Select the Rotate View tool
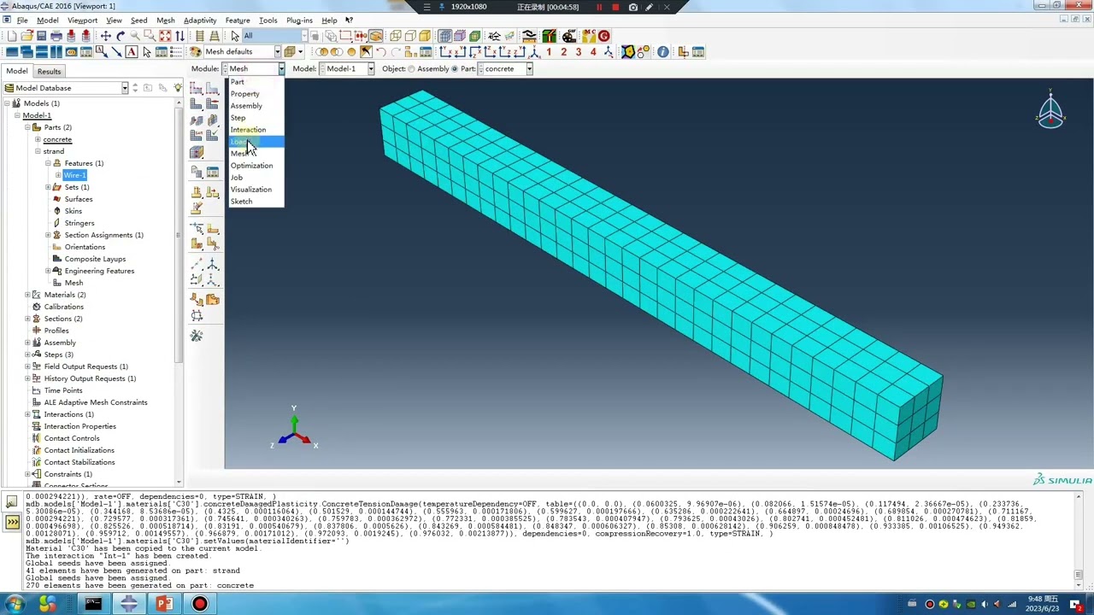This screenshot has height=615, width=1094. point(121,36)
